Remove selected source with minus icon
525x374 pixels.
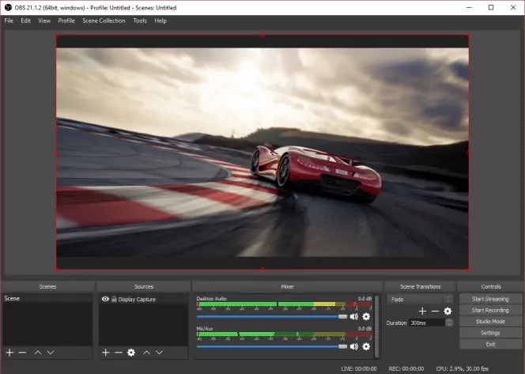point(119,353)
